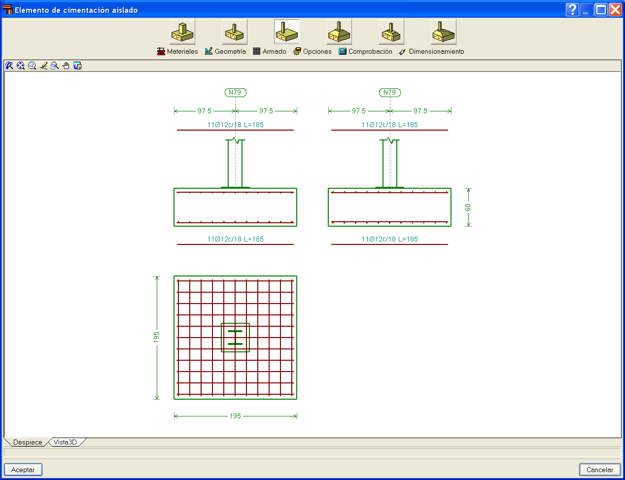The height and width of the screenshot is (480, 625).
Task: Click top rebar label 11Ø12c/18 L=185 in right elevation
Action: click(390, 125)
